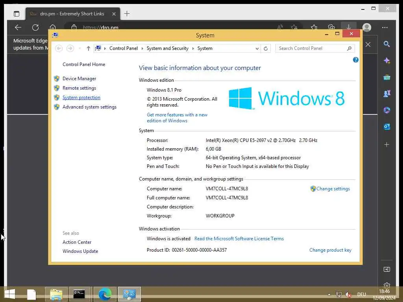
Task: Open Advanced system settings link
Action: tap(89, 107)
